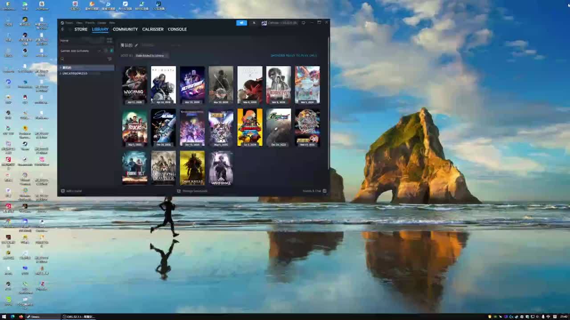Viewport: 570px width, 320px height.
Task: Open the advanced filter icon in sidebar
Action: [x=110, y=59]
